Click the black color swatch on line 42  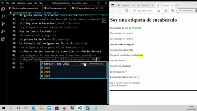point(62,60)
